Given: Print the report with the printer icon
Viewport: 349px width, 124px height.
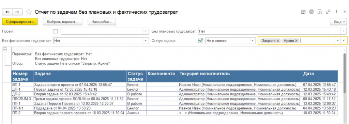Looking at the screenshot, I should 312,12.
